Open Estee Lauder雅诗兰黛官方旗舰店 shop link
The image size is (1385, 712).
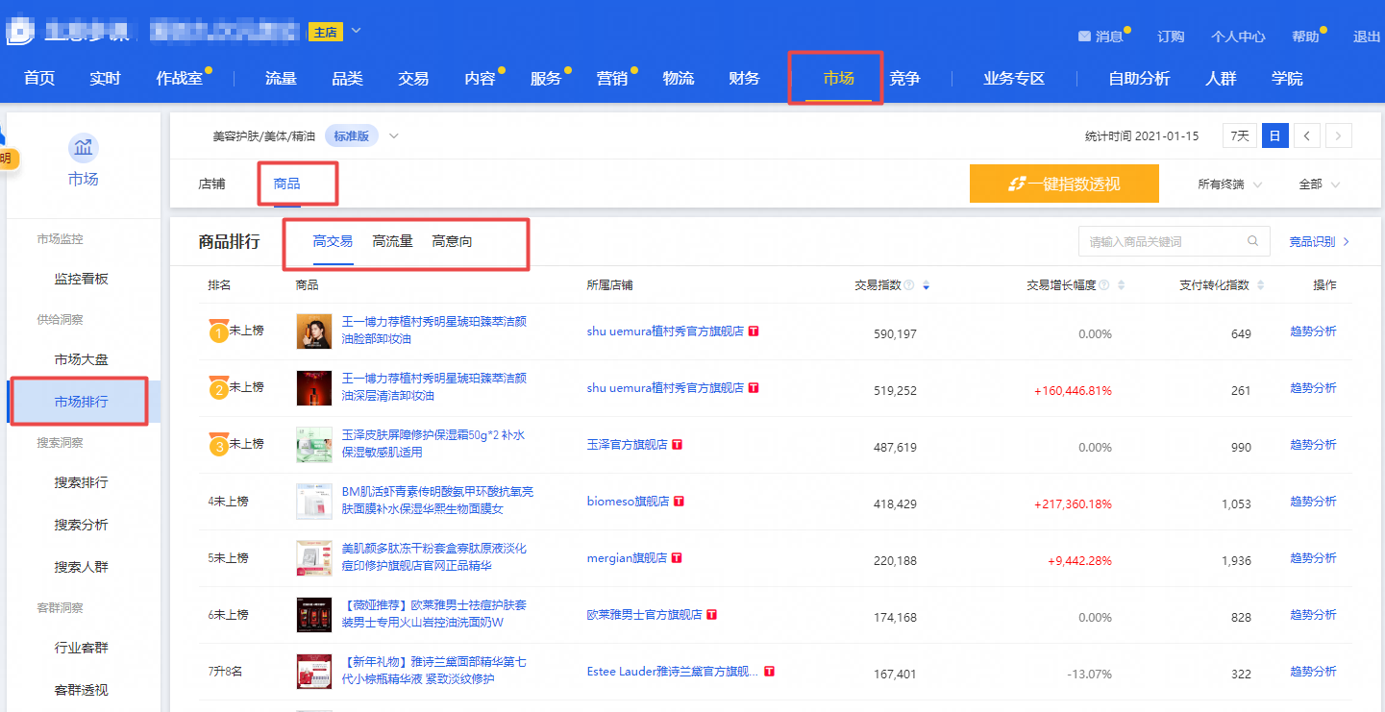pos(673,672)
